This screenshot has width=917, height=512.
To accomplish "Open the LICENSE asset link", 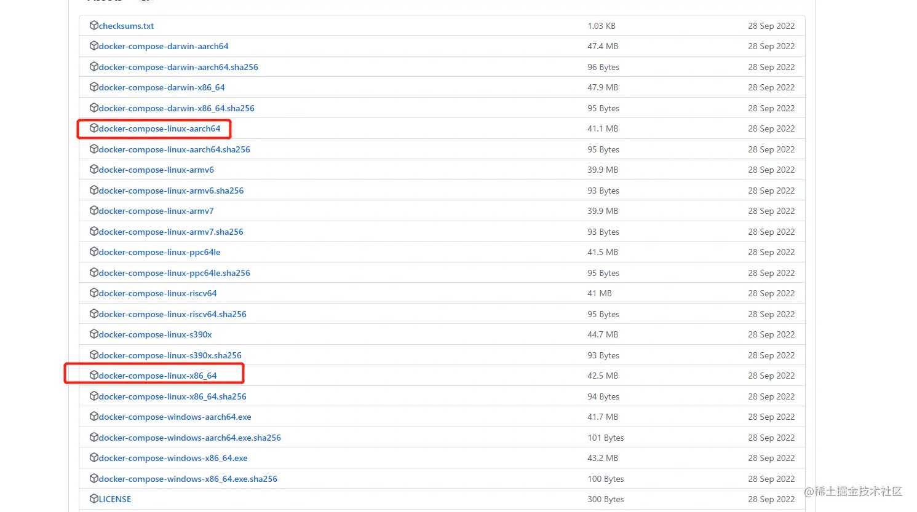I will point(115,499).
